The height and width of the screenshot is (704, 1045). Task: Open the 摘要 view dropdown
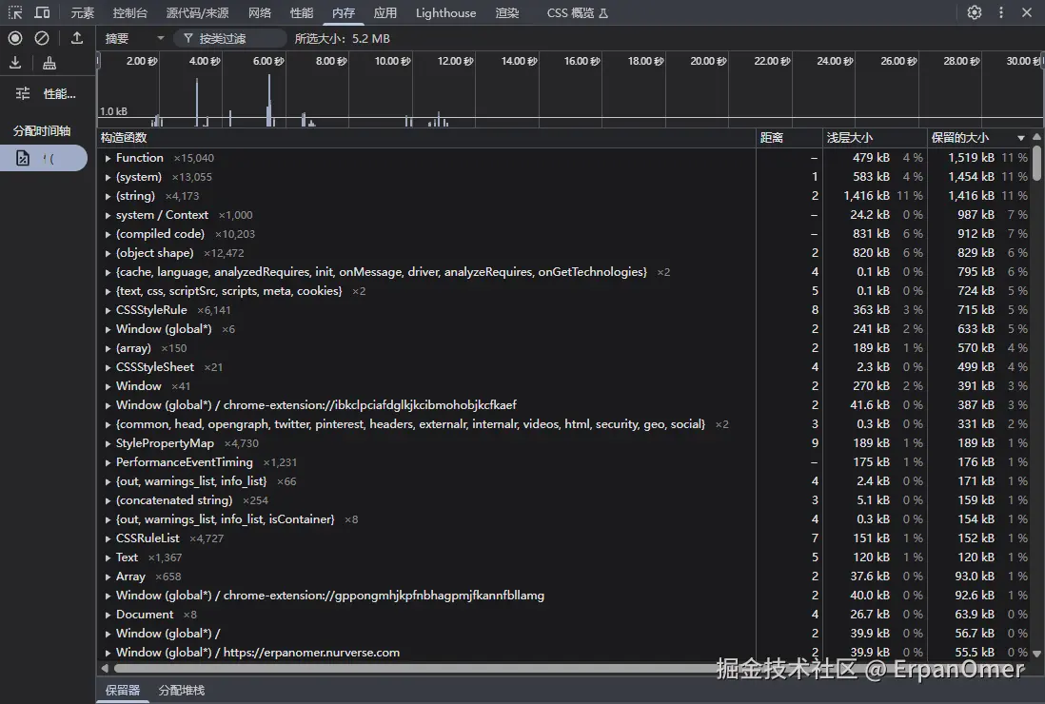[133, 38]
